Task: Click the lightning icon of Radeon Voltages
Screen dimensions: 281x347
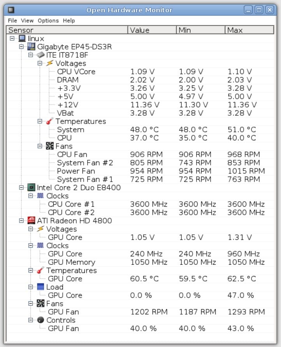Action: pos(40,229)
